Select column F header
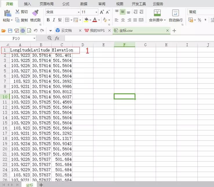 coord(124,45)
